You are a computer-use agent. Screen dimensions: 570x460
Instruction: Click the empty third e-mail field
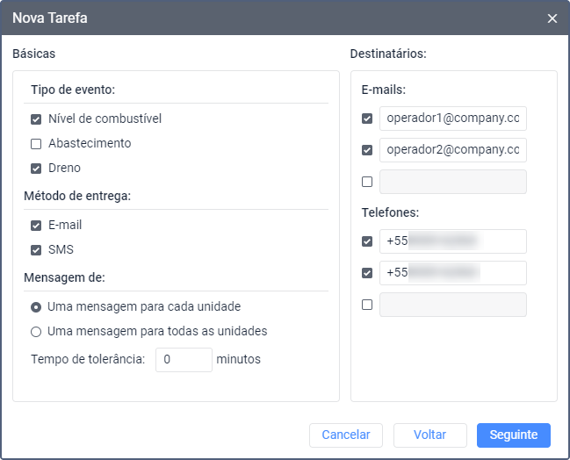pyautogui.click(x=452, y=182)
